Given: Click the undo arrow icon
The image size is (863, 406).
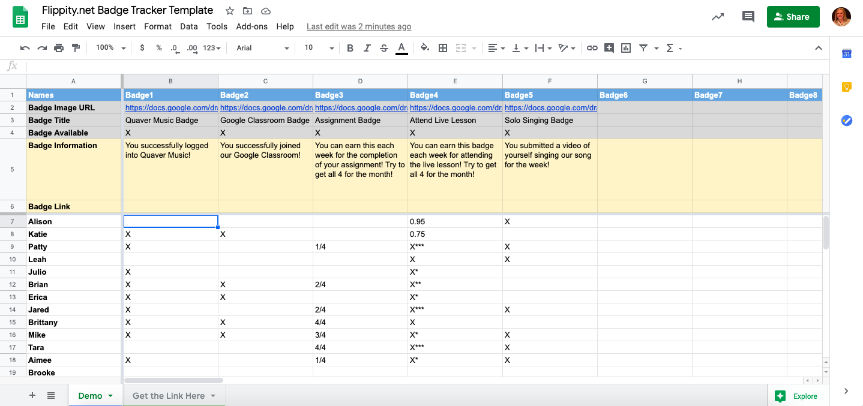Looking at the screenshot, I should coord(25,48).
